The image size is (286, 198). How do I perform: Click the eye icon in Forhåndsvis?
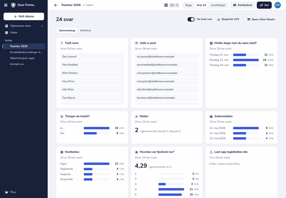coord(235,5)
